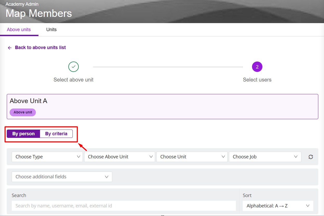Click the chevron icon on Choose Unit
This screenshot has height=216, width=324.
(x=223, y=157)
